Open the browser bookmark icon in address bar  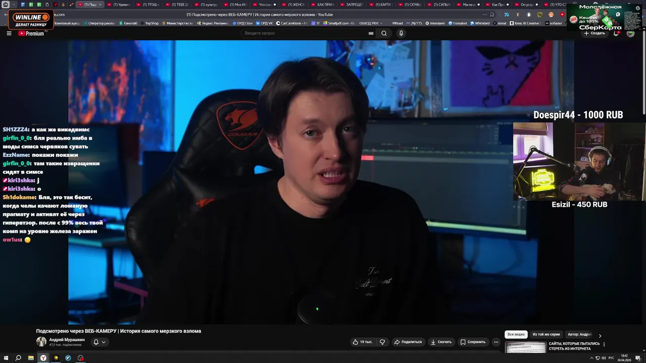(492, 15)
